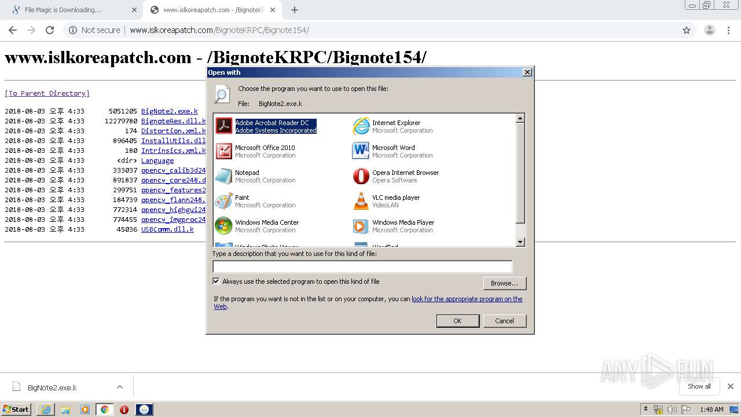Image resolution: width=741 pixels, height=417 pixels.
Task: Open BigNote2.exe.k file link
Action: [x=170, y=111]
